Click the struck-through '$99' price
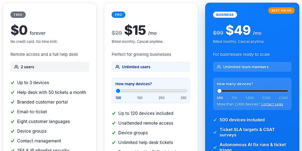The width and height of the screenshot is (302, 151). (218, 33)
